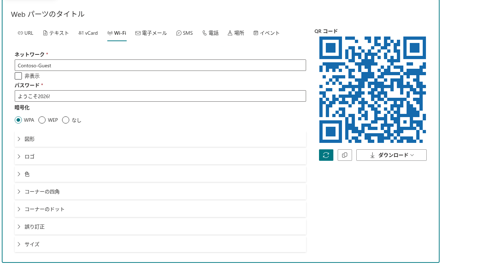Select the なし encryption radio button

[66, 120]
